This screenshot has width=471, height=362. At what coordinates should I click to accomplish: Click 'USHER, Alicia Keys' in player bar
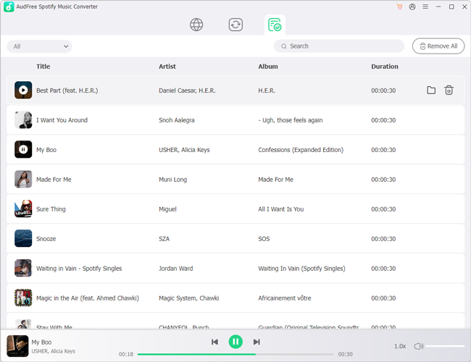click(x=53, y=351)
